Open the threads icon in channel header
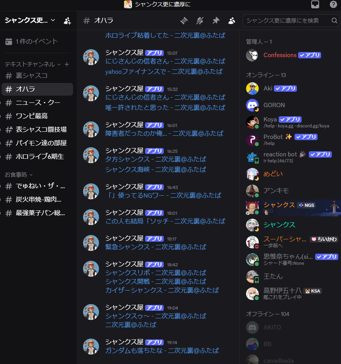The image size is (341, 364). [184, 21]
